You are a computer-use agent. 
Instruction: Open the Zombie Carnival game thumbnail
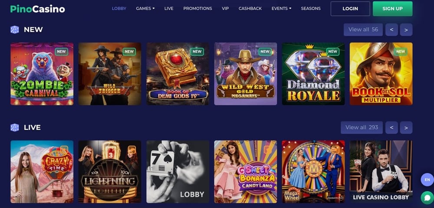coord(42,74)
